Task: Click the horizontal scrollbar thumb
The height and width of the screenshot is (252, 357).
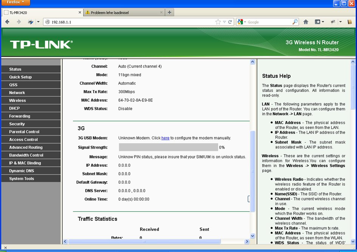Action: click(x=144, y=241)
